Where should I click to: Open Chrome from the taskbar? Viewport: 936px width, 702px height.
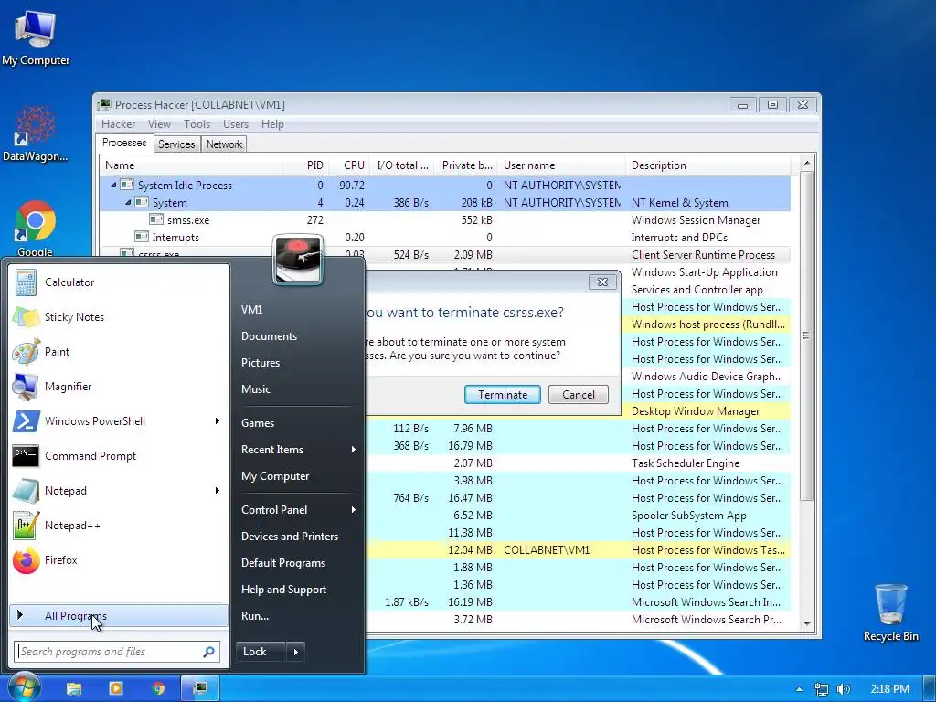click(158, 688)
